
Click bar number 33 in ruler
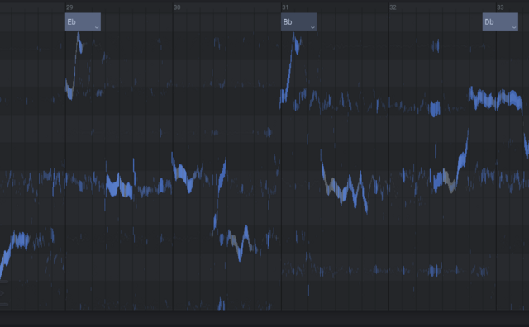[x=500, y=7]
